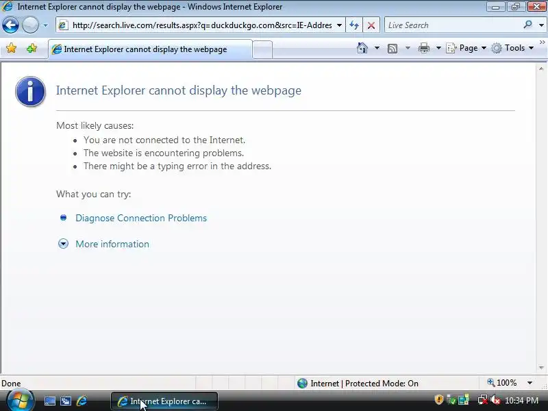Click the 'Done' status bar text
548x411 pixels.
[11, 384]
